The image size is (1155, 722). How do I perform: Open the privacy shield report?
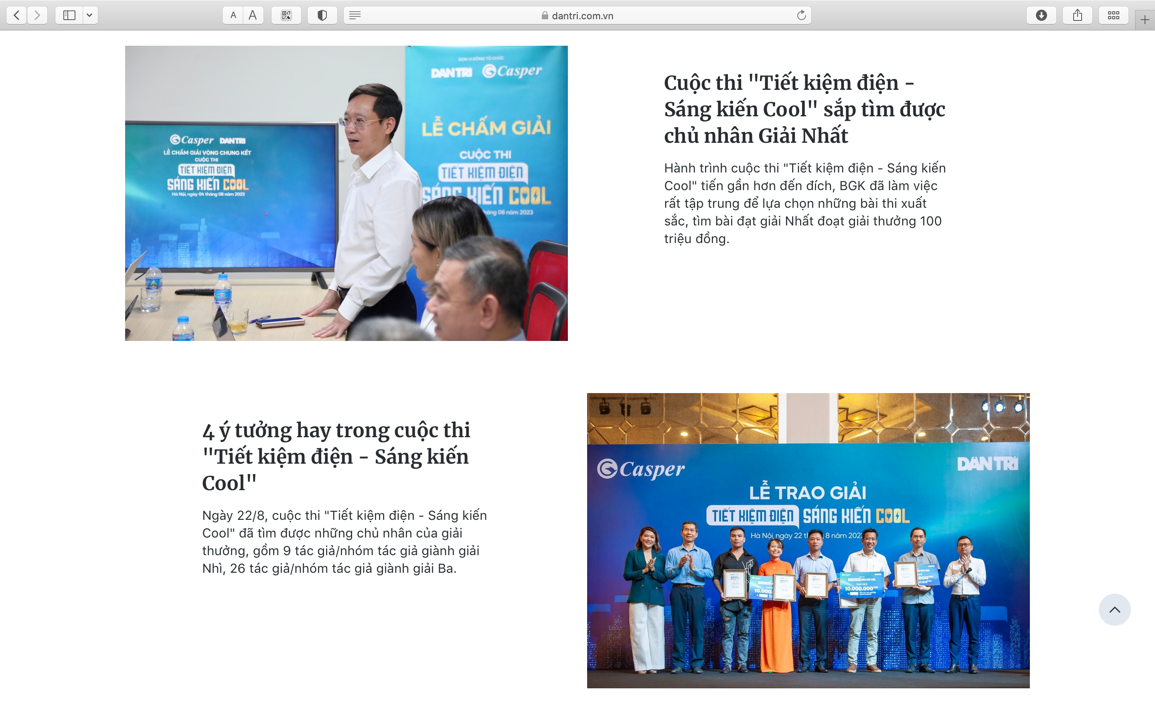(322, 15)
